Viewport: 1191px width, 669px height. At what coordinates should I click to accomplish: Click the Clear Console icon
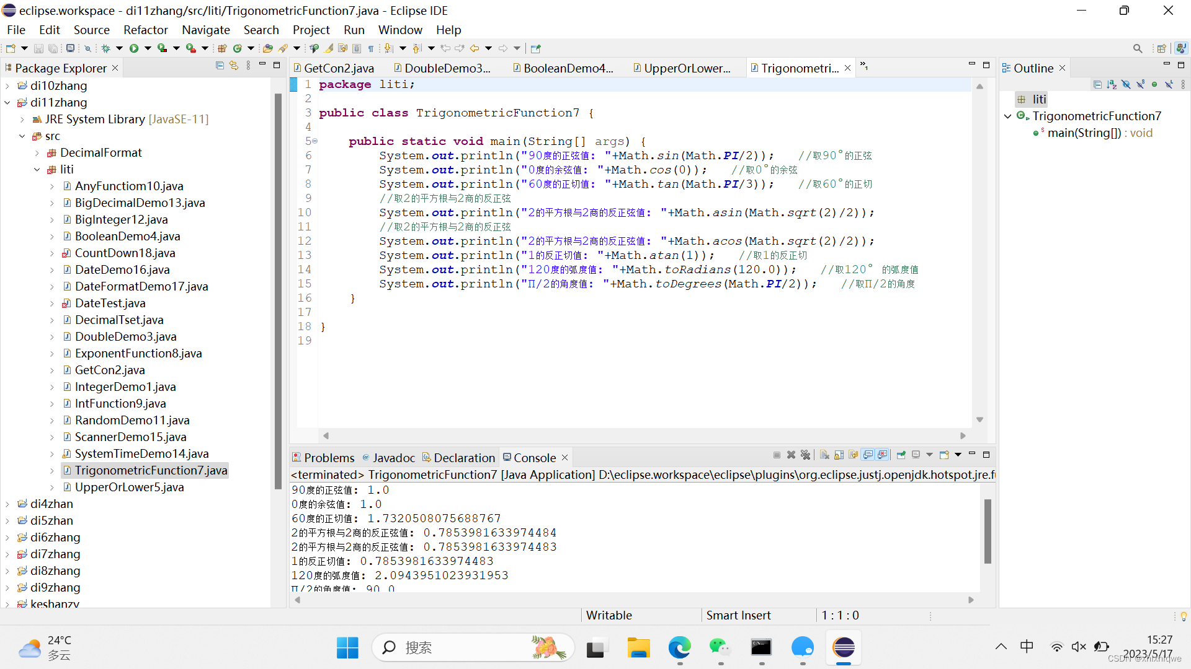[x=824, y=455]
